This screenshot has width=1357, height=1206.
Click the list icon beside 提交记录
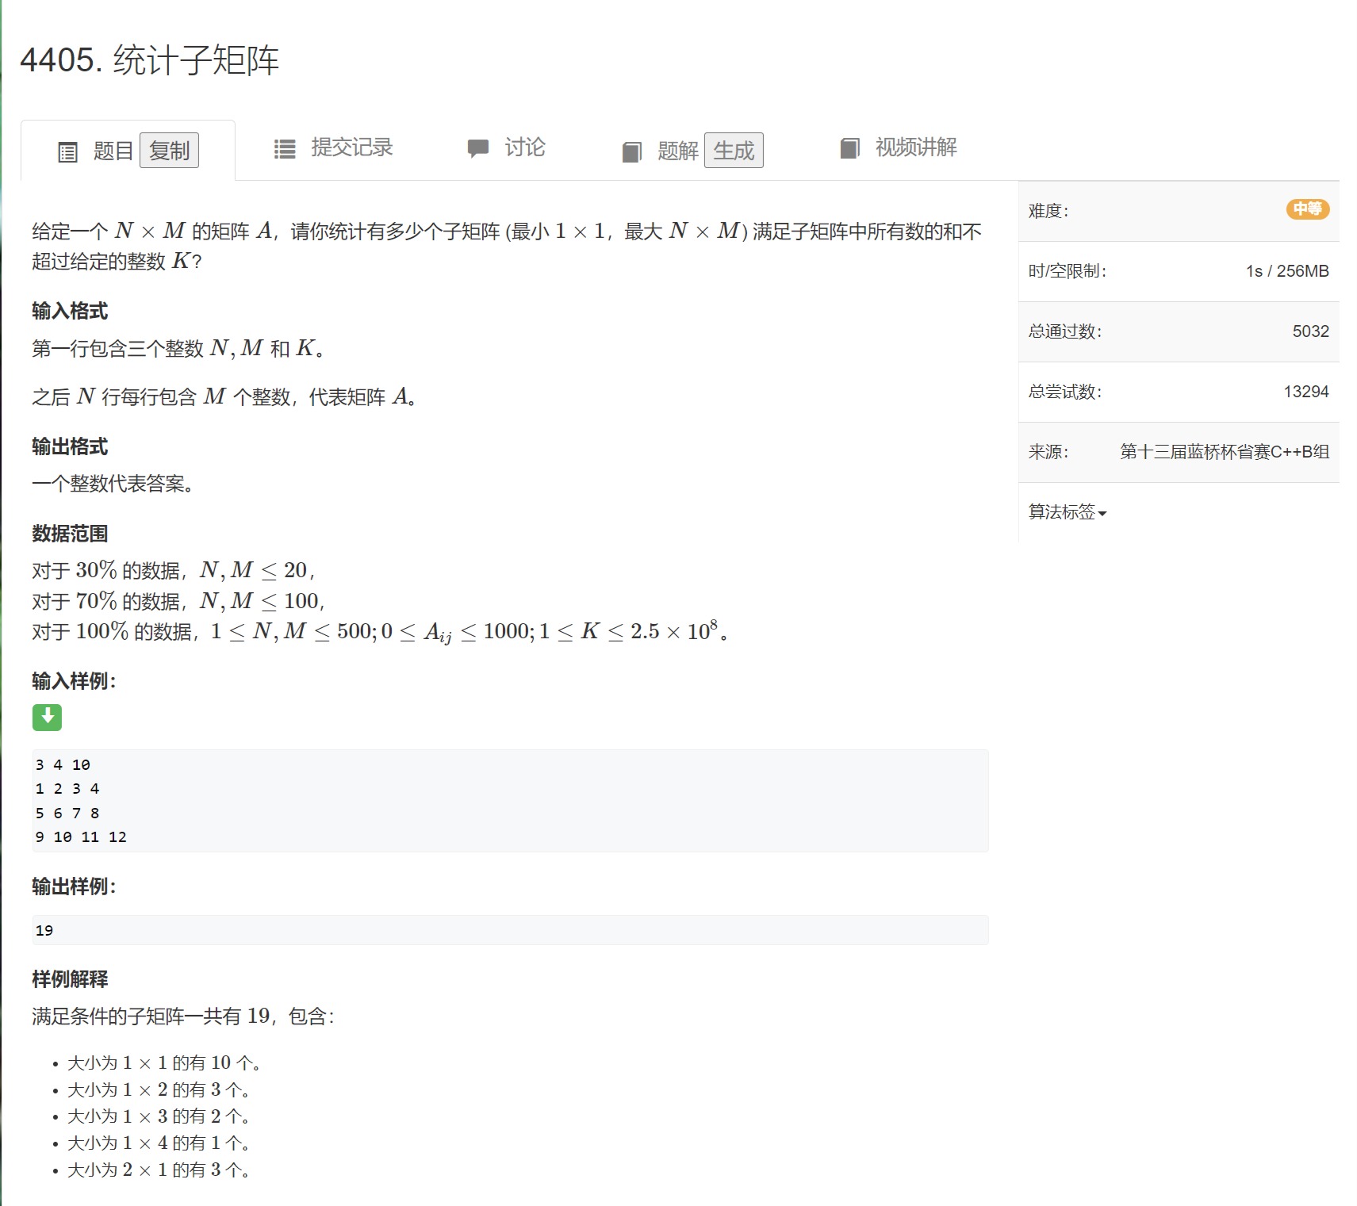[x=285, y=148]
